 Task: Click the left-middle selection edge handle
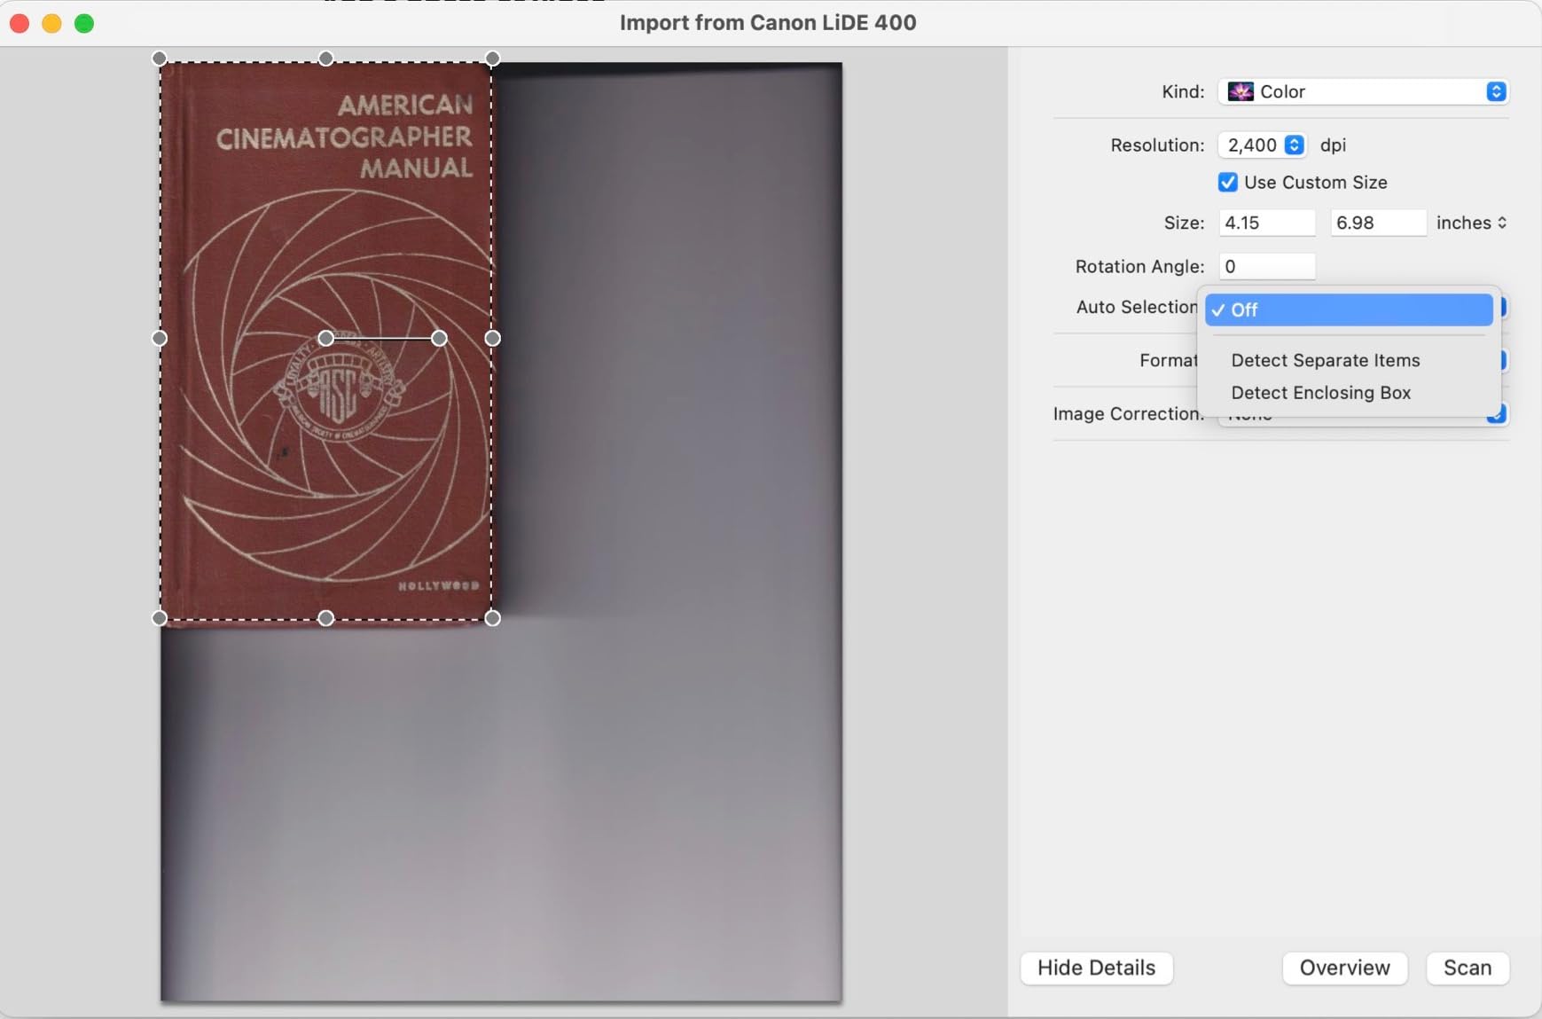tap(160, 338)
